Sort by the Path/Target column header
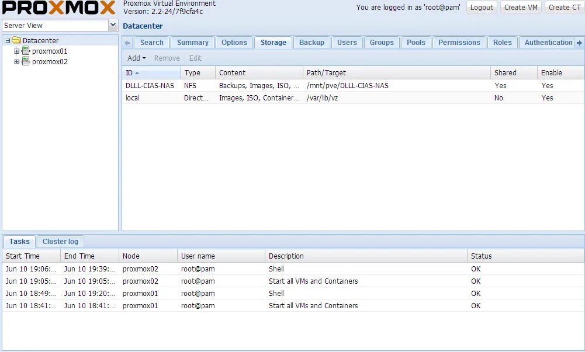Viewport: 585px width, 352px height. [x=397, y=73]
